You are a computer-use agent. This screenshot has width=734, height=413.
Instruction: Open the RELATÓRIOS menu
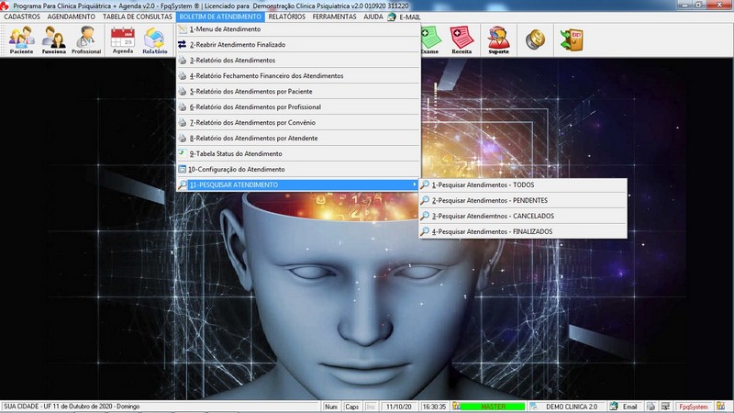[x=286, y=17]
